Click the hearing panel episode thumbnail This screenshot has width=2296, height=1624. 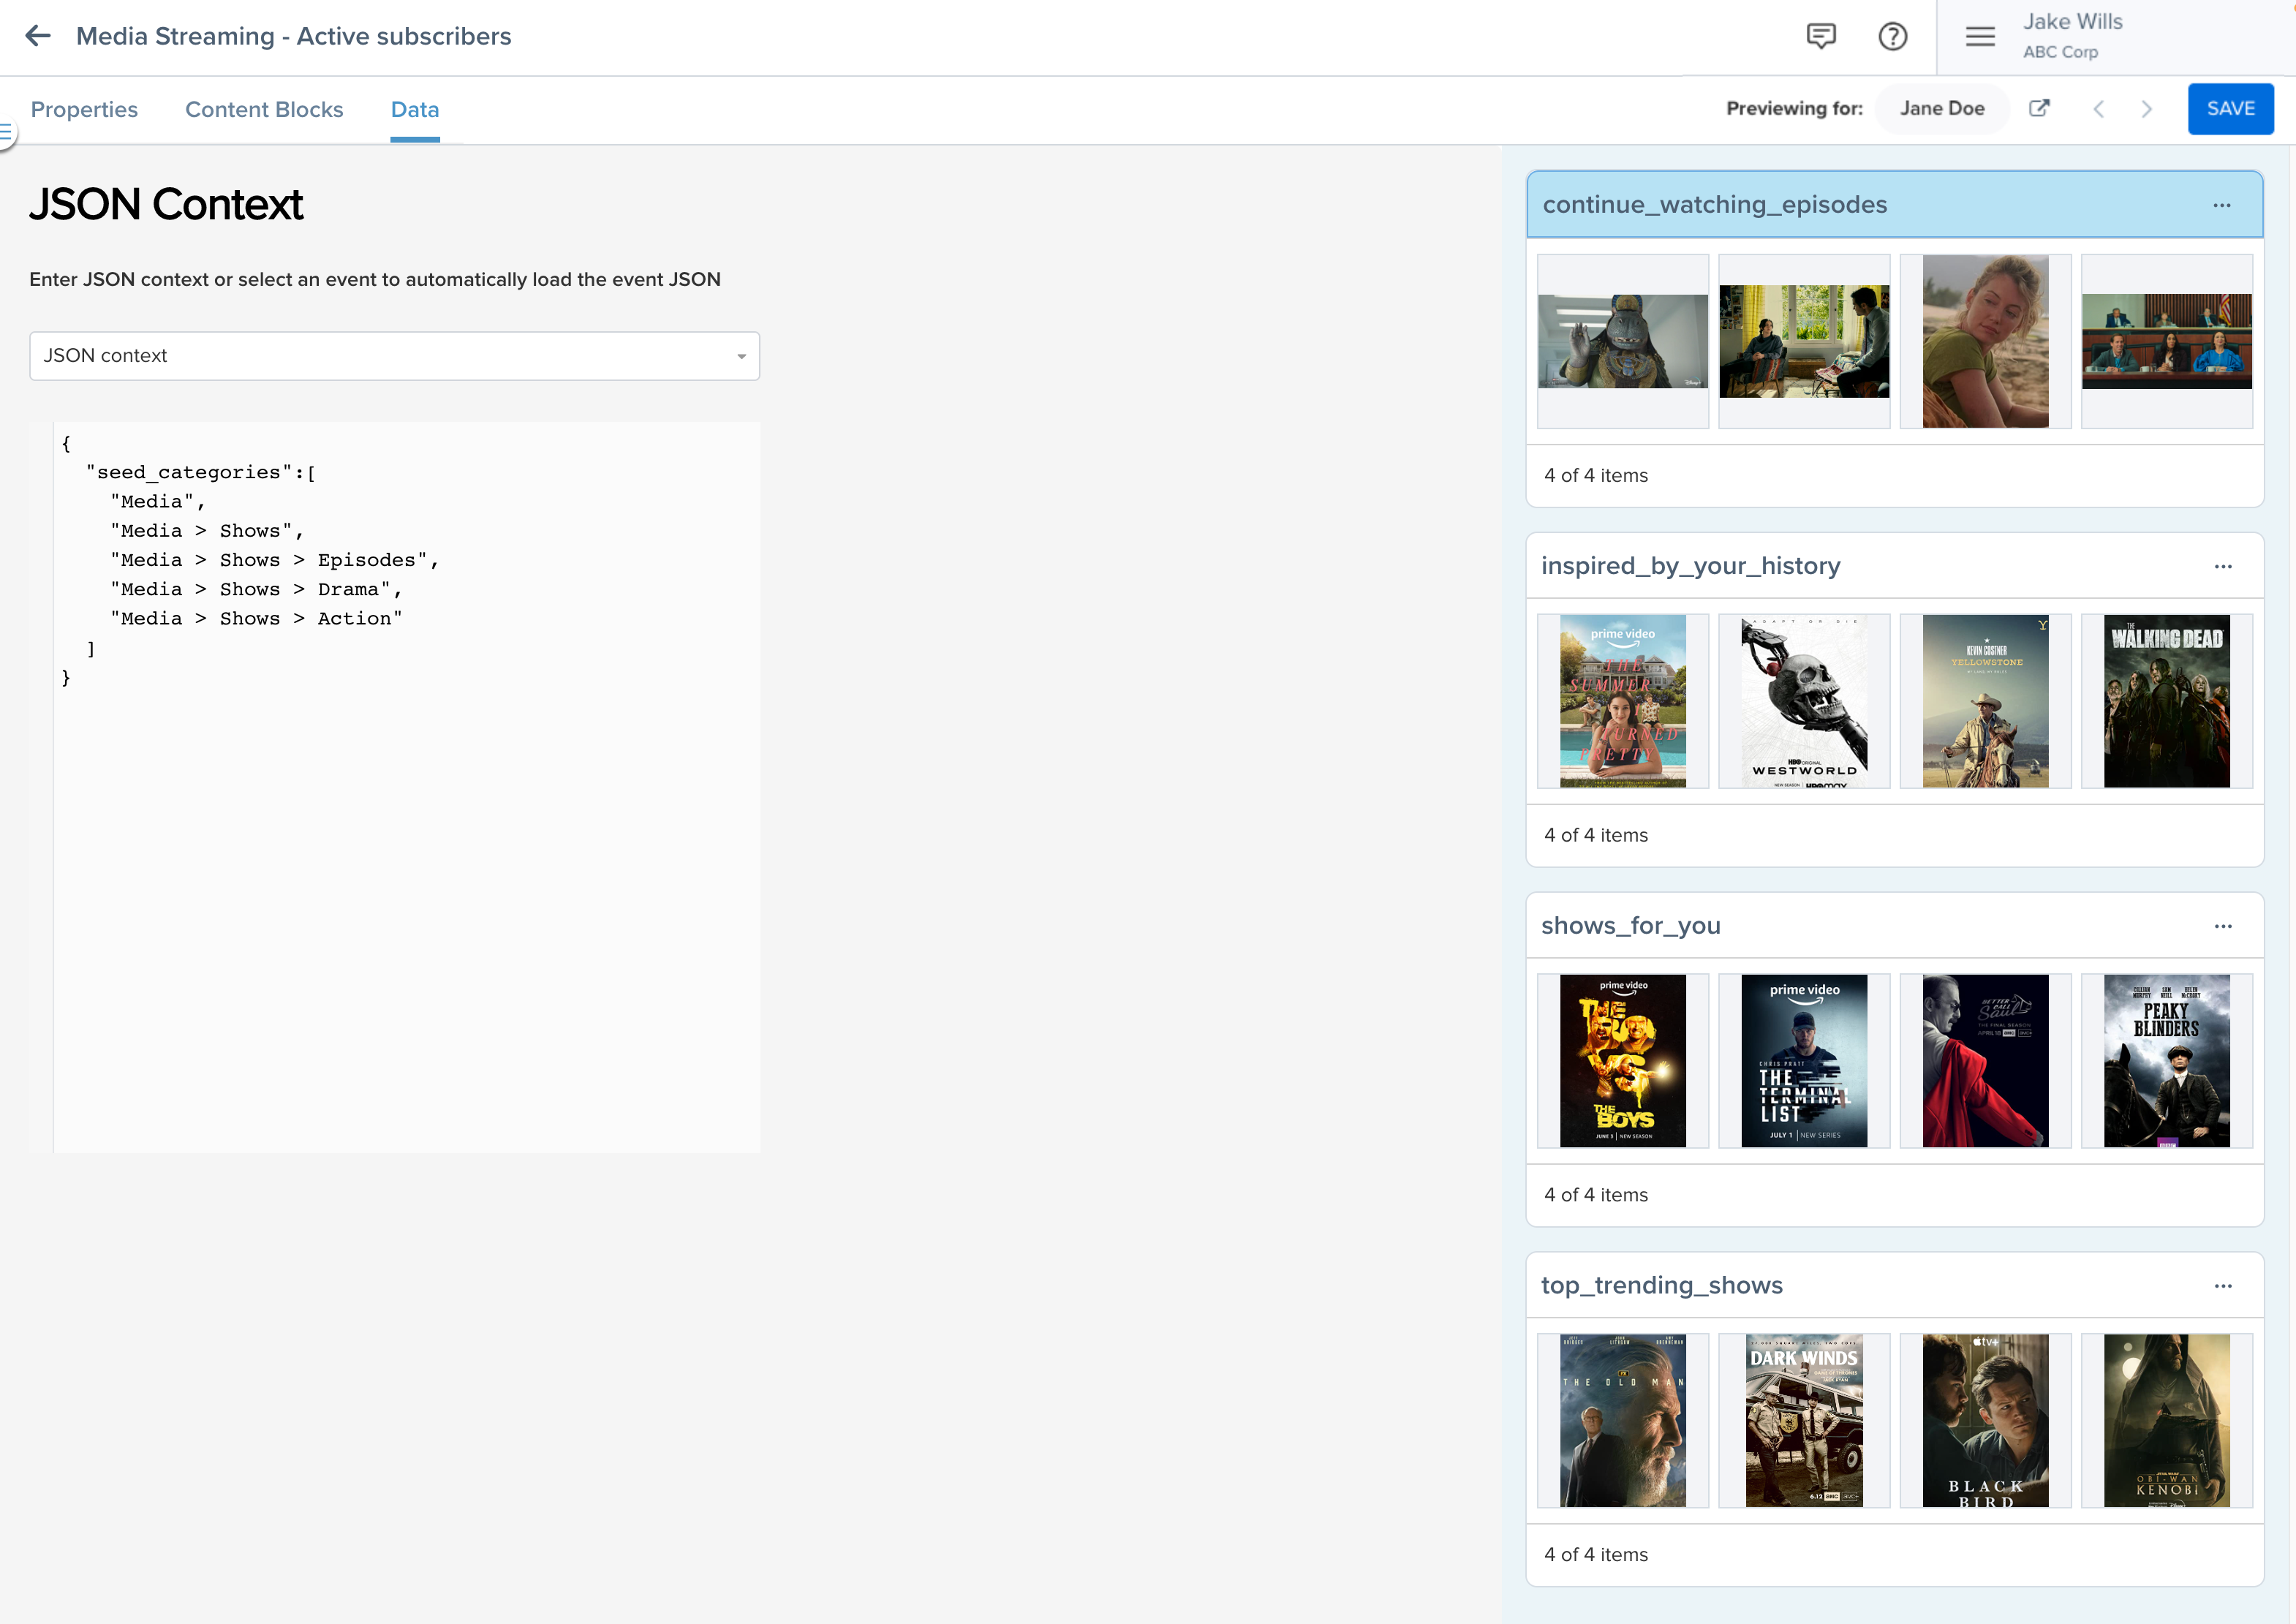2167,341
